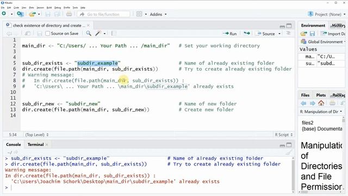Screen dimensions: 348x196
Task: Open the Project: (None) menu
Action: [327, 14]
